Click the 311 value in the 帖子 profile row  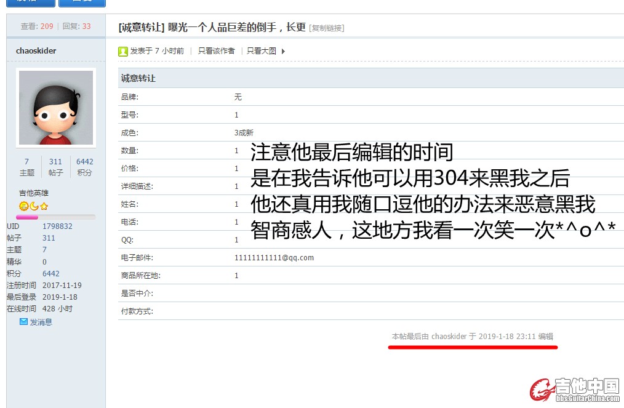pos(49,238)
